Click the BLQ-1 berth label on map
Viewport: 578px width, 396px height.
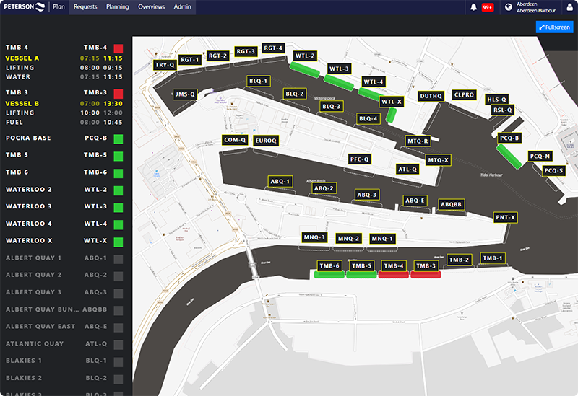point(259,81)
